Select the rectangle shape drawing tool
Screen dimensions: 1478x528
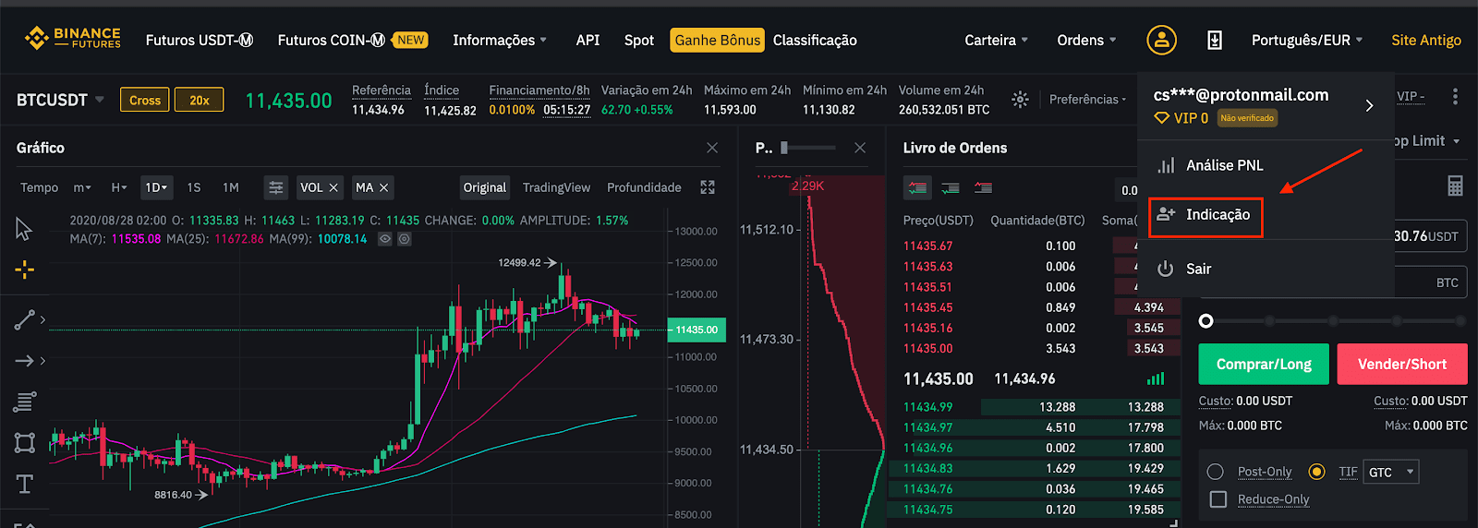click(x=25, y=443)
